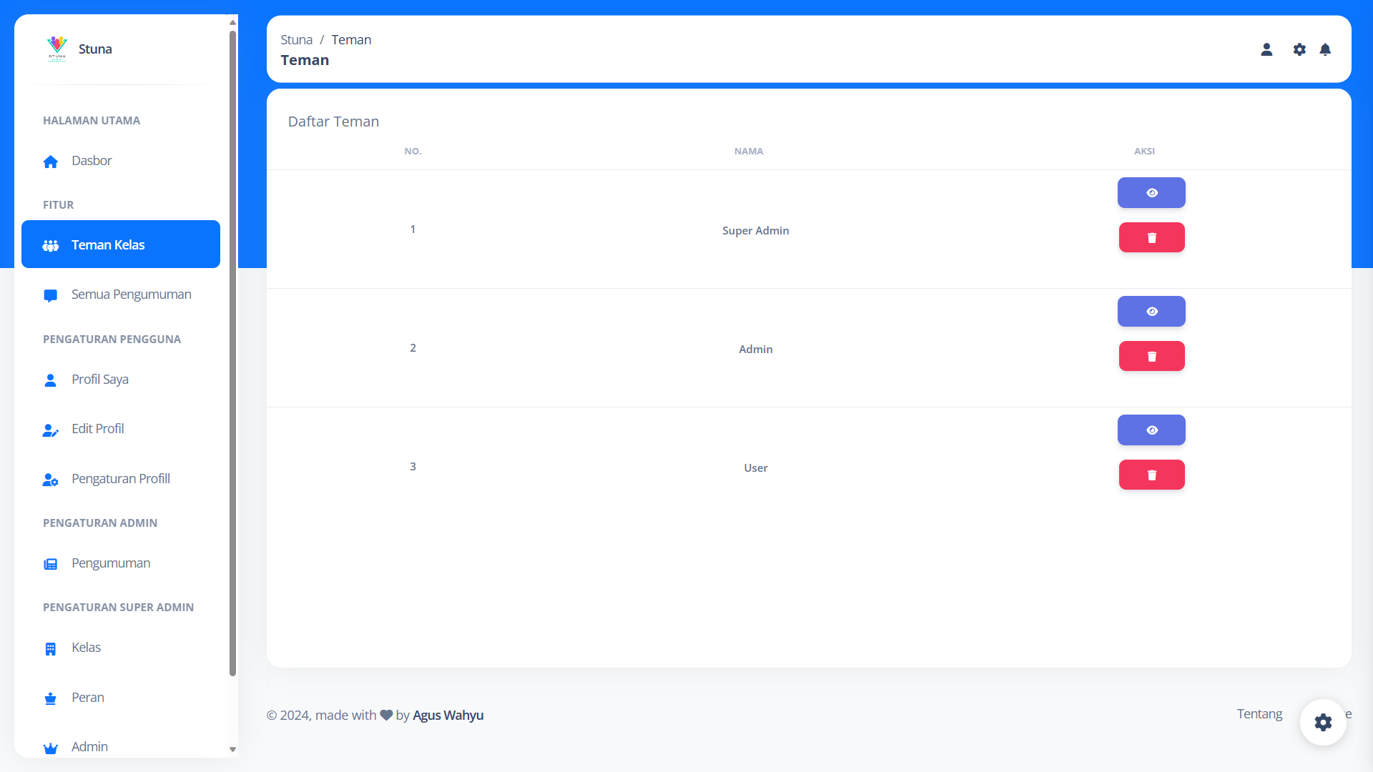
Task: Open the notifications bell icon
Action: 1325,49
